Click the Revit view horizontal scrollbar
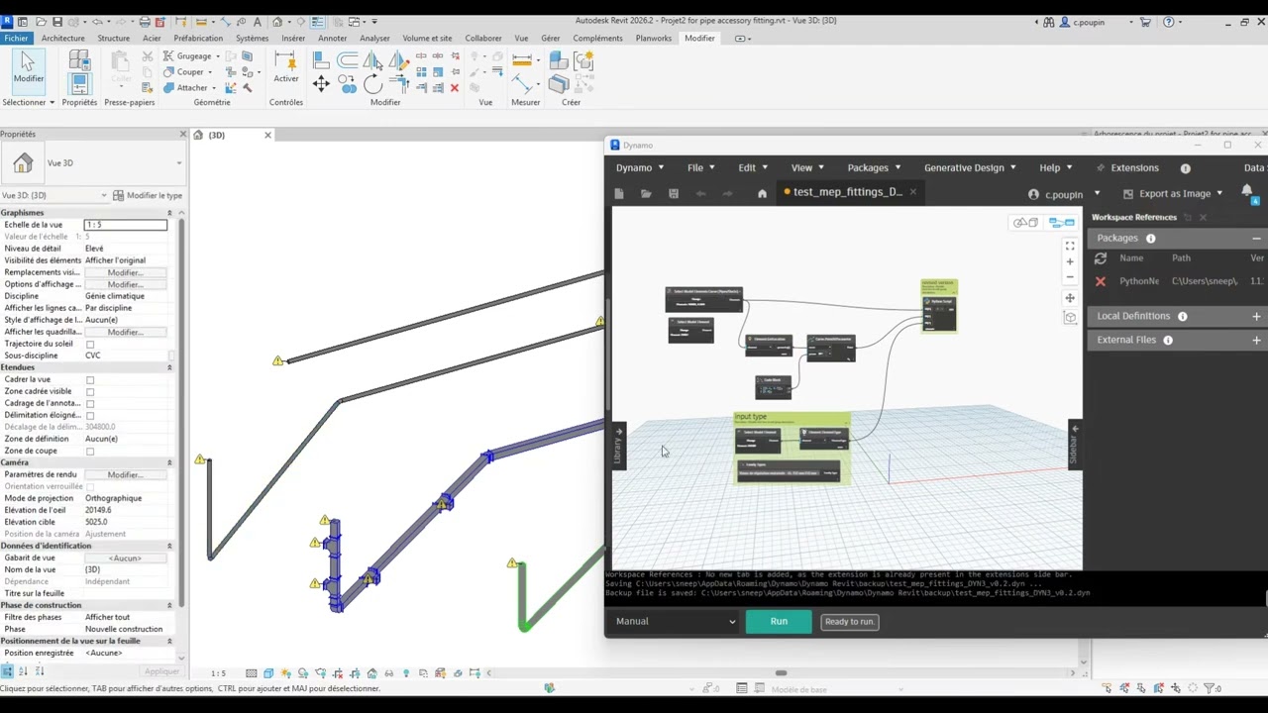1268x713 pixels. [781, 673]
